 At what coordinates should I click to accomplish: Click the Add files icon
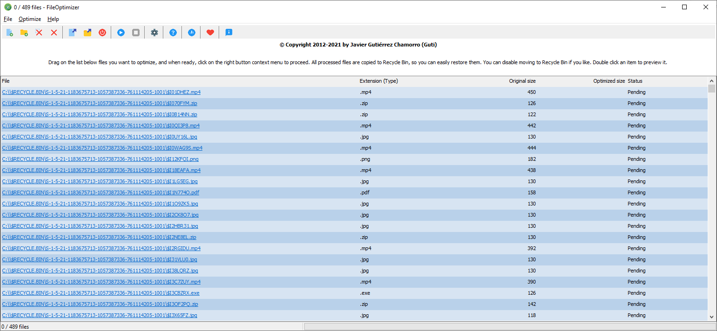pyautogui.click(x=9, y=33)
